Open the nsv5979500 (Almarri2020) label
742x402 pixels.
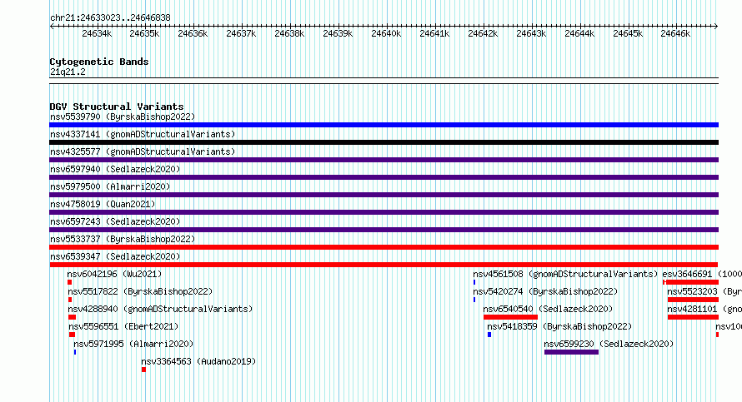110,186
